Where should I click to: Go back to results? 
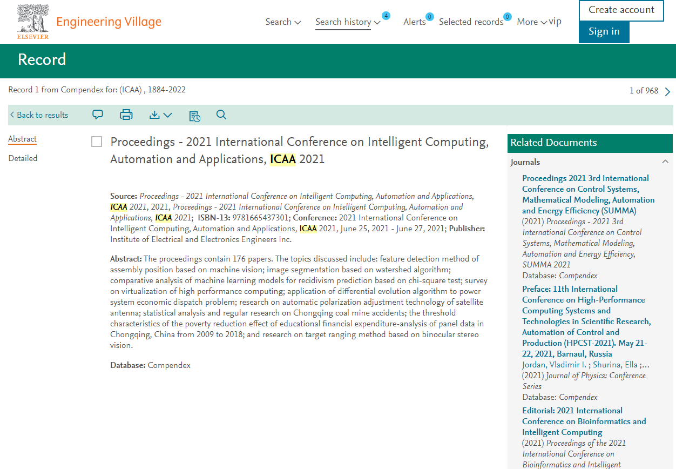coord(39,115)
